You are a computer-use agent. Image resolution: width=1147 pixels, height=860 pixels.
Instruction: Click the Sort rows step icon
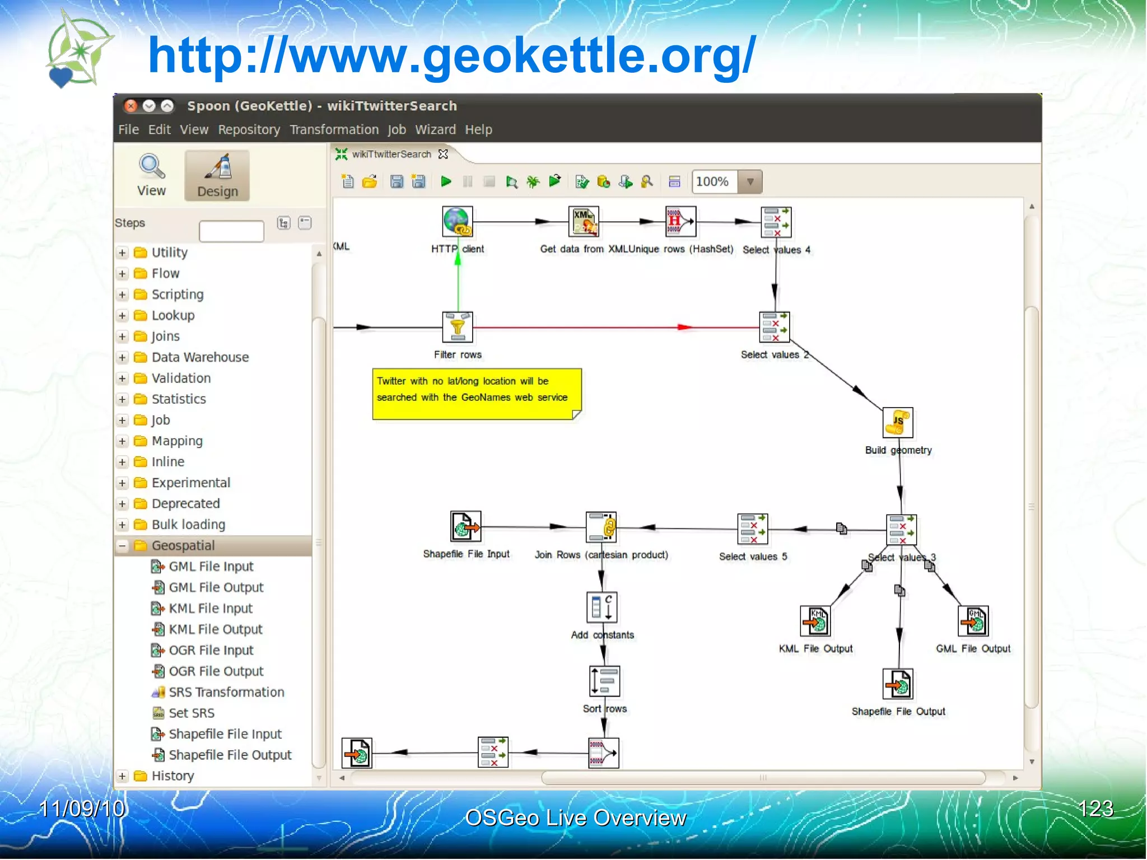(x=604, y=681)
